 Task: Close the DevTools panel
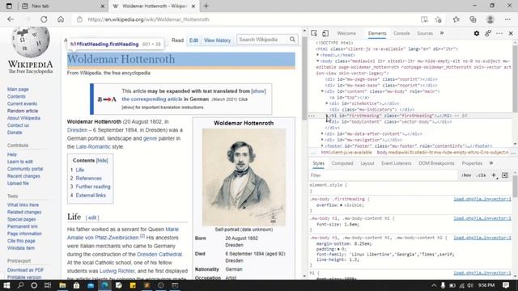click(x=511, y=33)
